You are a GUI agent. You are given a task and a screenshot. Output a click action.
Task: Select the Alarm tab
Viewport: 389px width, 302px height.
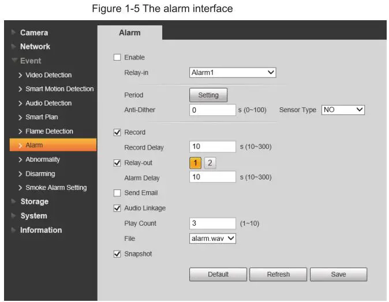[129, 33]
